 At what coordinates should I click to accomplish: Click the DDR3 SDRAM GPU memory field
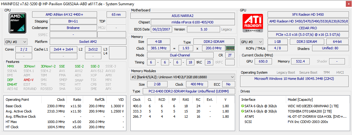tap(307, 42)
